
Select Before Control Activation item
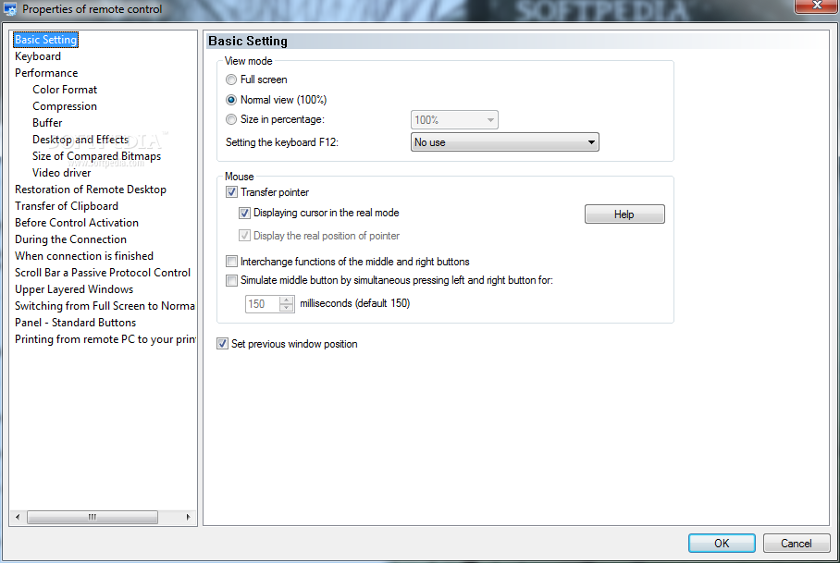(x=77, y=222)
